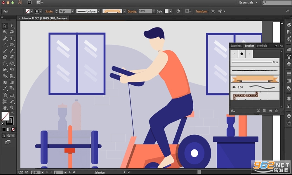Click the Opacity link

tap(132, 11)
